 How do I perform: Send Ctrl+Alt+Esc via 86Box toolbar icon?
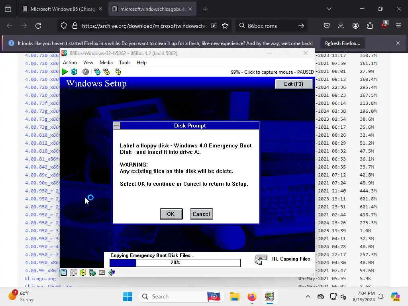coord(106,72)
